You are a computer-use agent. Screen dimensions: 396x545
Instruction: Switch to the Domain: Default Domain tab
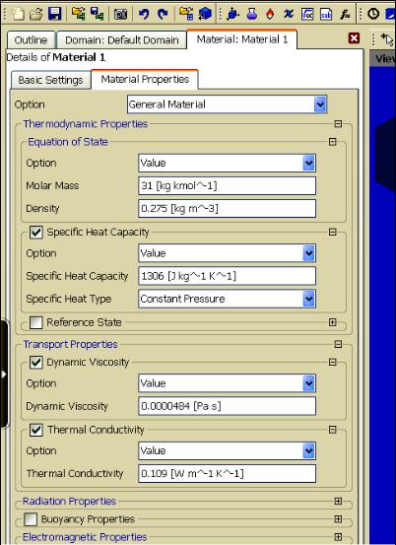click(x=122, y=40)
